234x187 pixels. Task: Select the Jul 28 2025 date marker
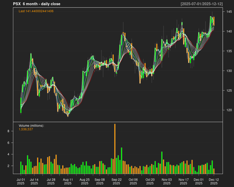tap(51, 181)
